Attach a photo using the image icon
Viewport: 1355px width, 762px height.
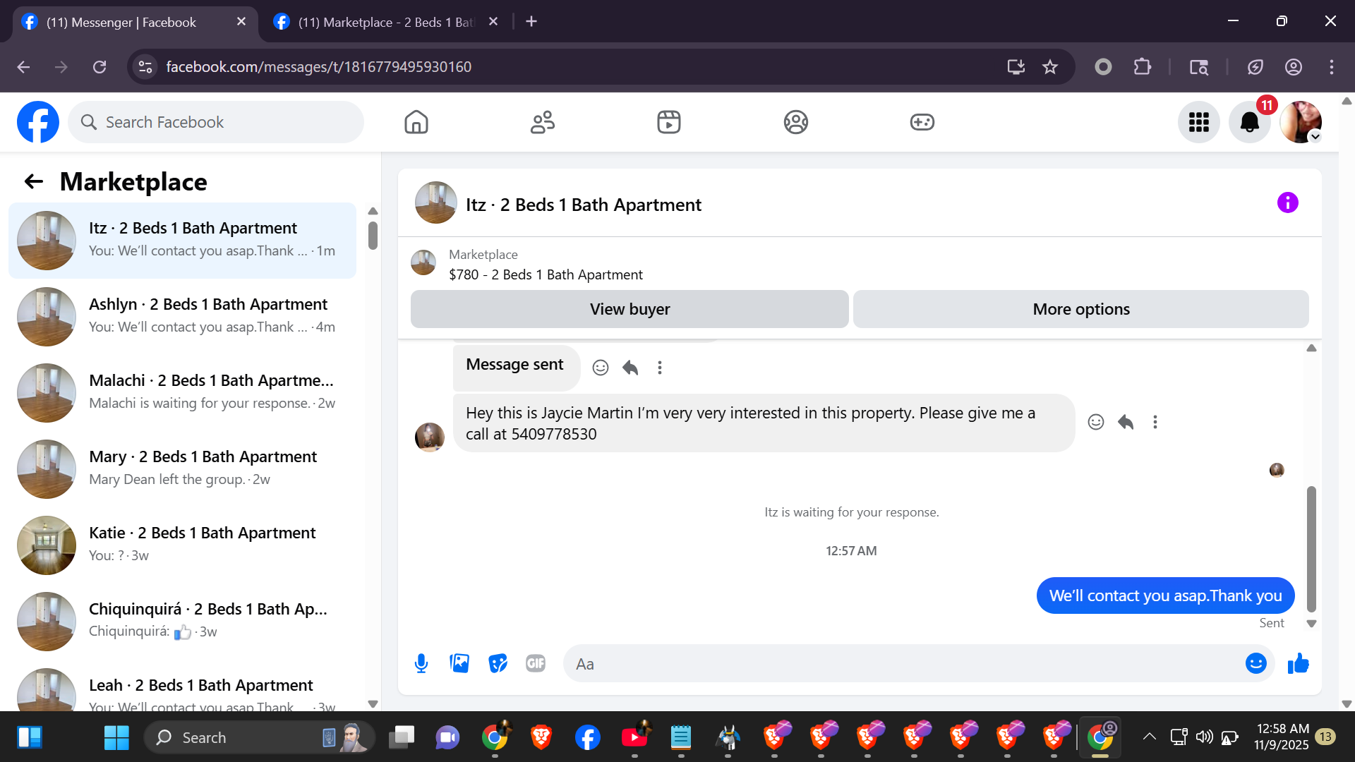click(459, 663)
